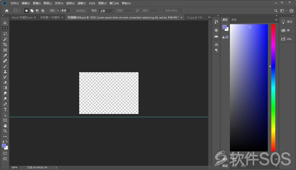This screenshot has height=170, width=296.
Task: Show hidden document tabs with double chevron
Action: tap(209, 17)
